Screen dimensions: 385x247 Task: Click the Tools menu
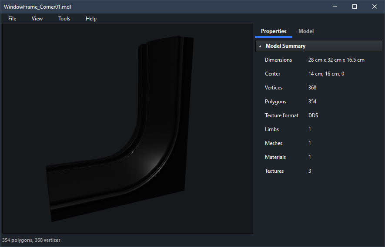[x=64, y=19]
